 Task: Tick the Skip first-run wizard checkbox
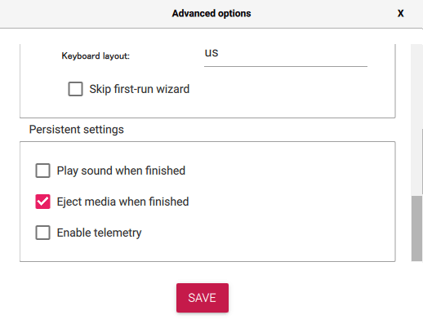click(x=75, y=89)
